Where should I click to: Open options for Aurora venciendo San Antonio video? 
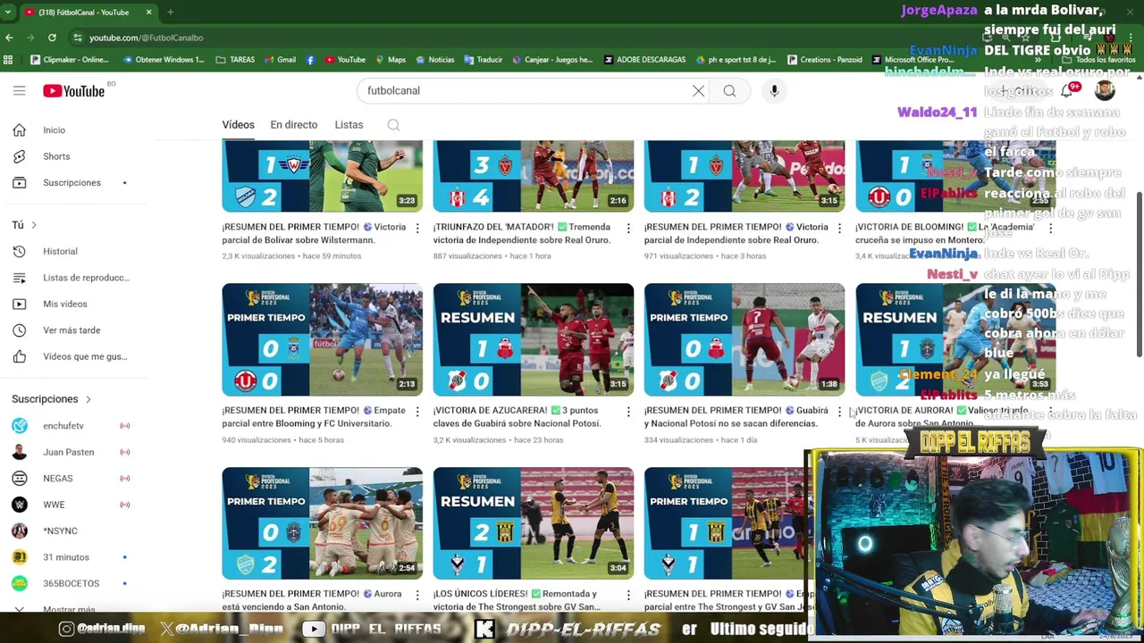tap(416, 596)
